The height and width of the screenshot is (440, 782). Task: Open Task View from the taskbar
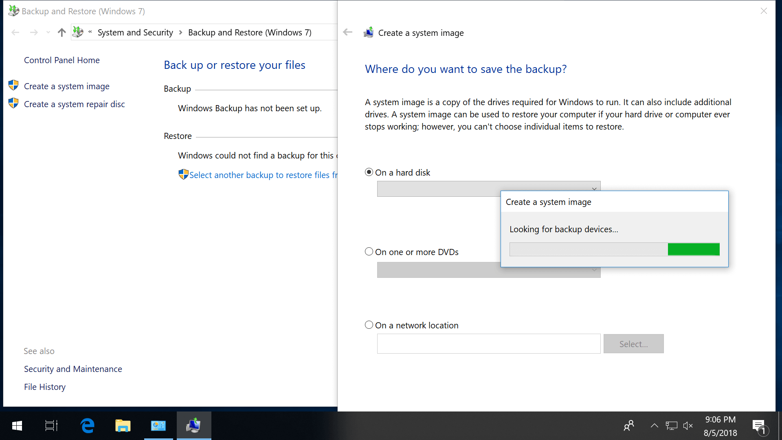[x=51, y=426]
